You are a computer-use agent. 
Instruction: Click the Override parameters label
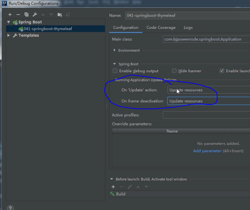point(132,124)
